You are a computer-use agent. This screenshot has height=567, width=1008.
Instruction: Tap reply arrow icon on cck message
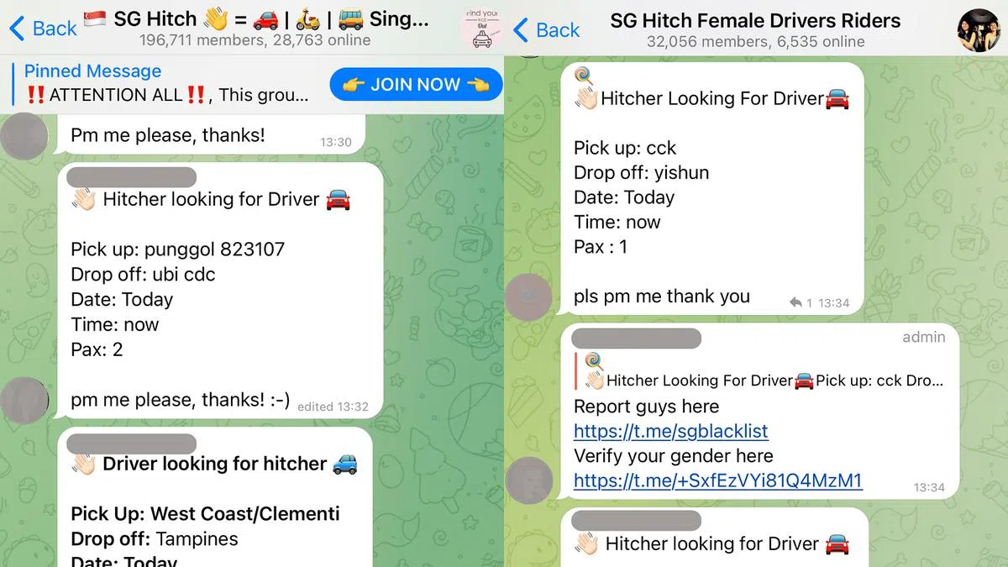[796, 302]
